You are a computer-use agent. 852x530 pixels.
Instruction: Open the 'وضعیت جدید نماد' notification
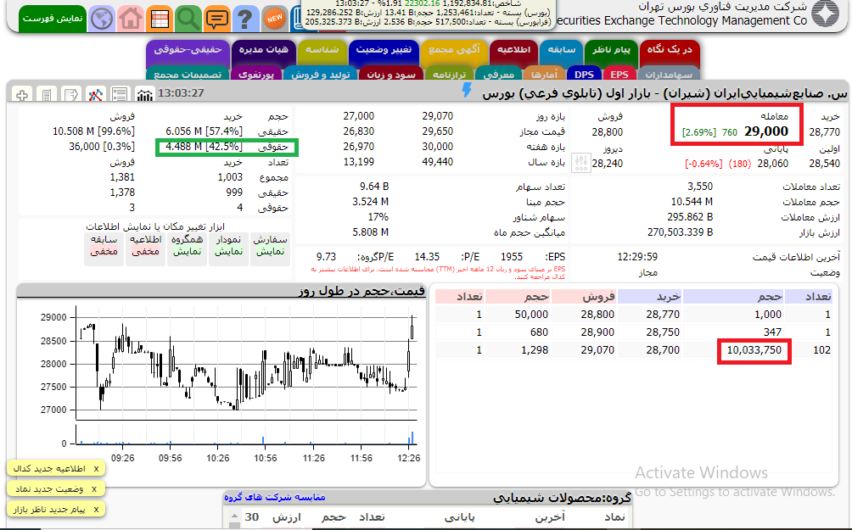(x=49, y=489)
